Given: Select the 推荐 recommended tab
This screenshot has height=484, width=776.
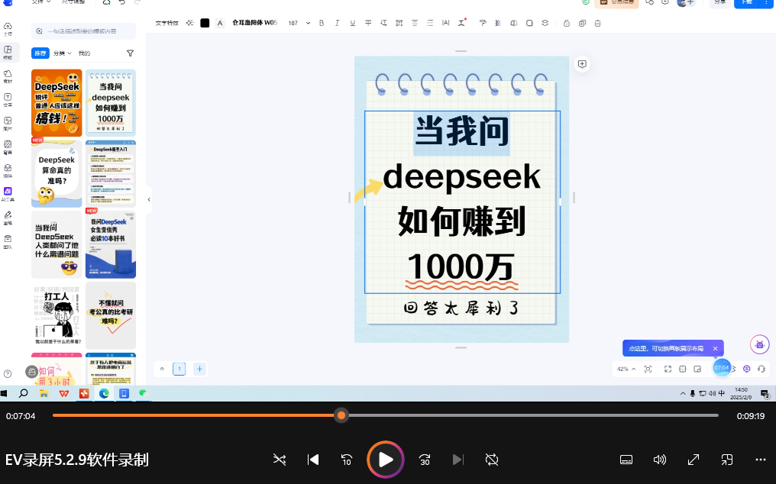Looking at the screenshot, I should click(x=40, y=53).
